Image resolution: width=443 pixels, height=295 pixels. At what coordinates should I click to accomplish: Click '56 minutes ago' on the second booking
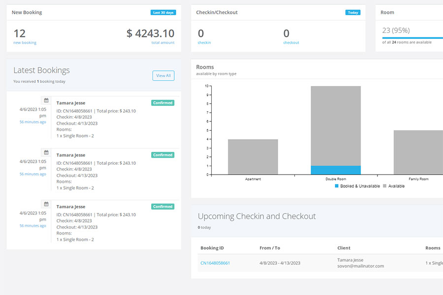pos(32,174)
